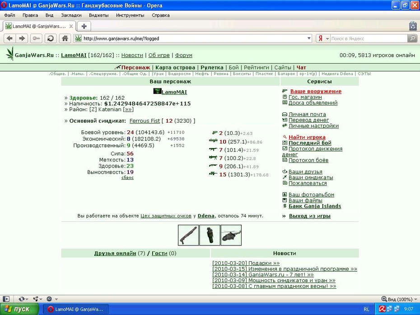Click the сброс stats reset link
Image resolution: width=420 pixels, height=315 pixels.
[x=127, y=177]
